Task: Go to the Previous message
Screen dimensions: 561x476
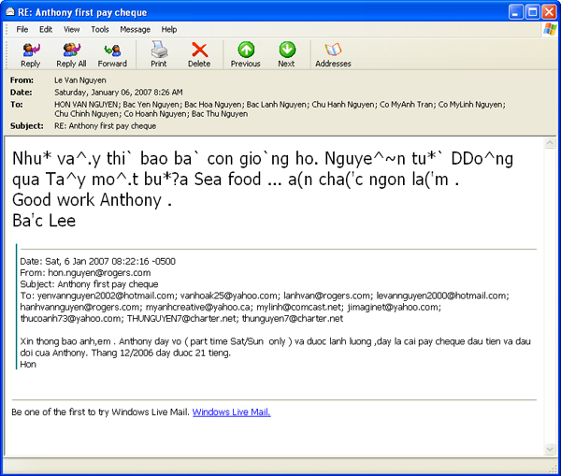Action: 245,55
